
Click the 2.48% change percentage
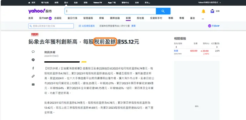206,54
